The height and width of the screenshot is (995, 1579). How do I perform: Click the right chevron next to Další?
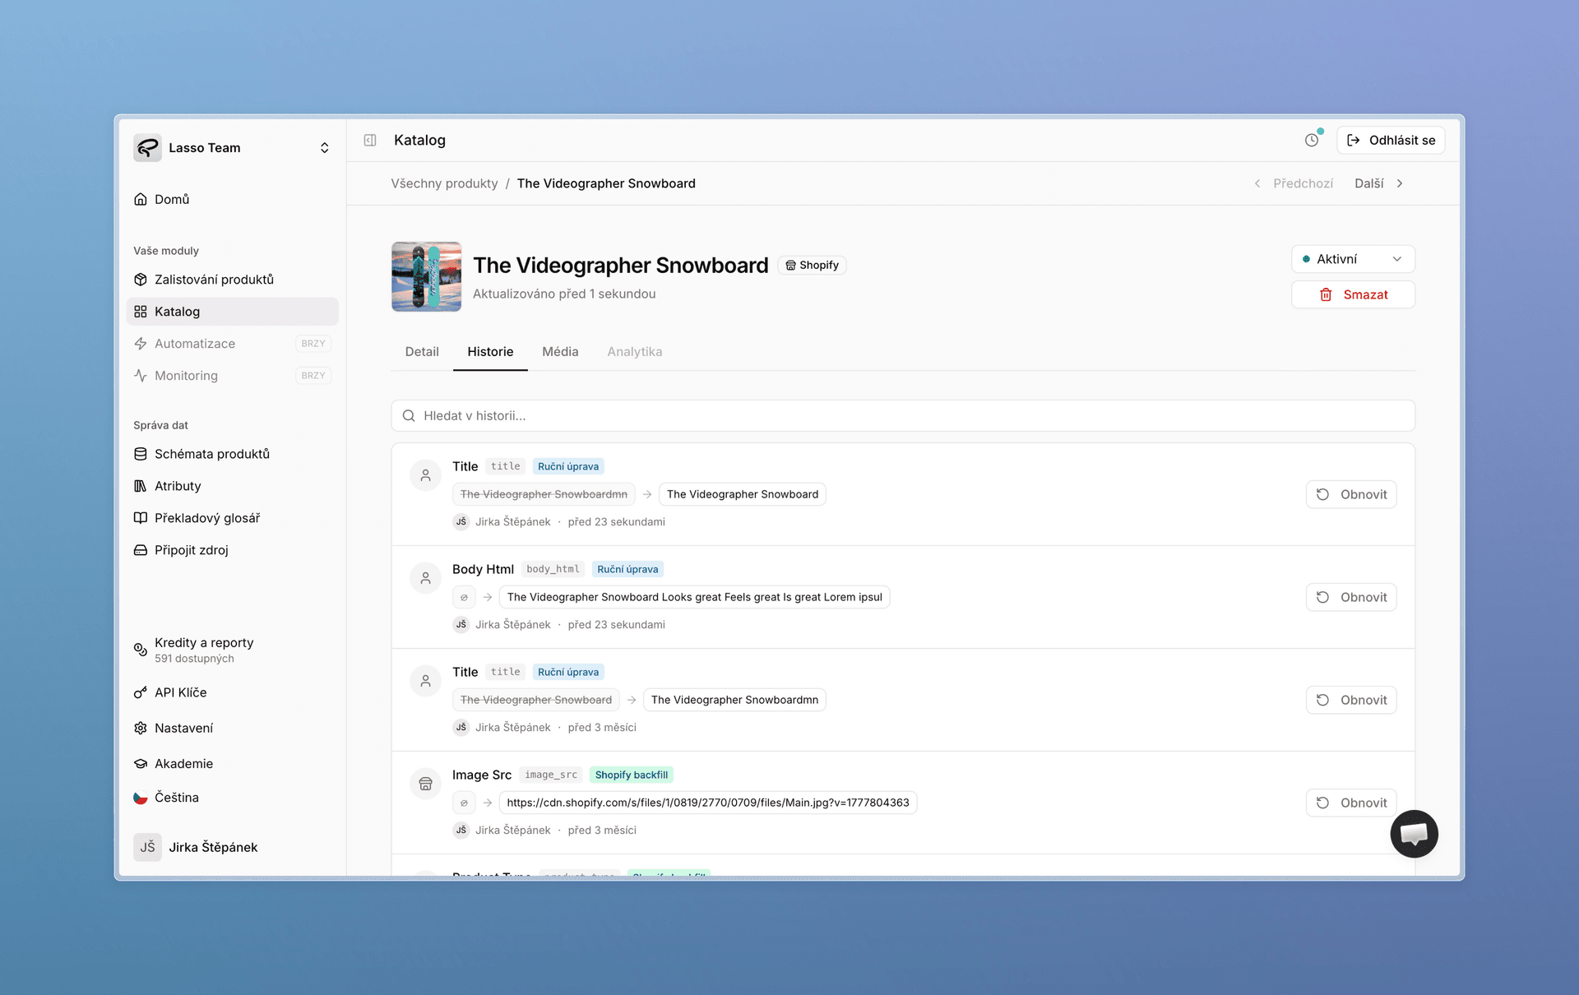tap(1400, 183)
